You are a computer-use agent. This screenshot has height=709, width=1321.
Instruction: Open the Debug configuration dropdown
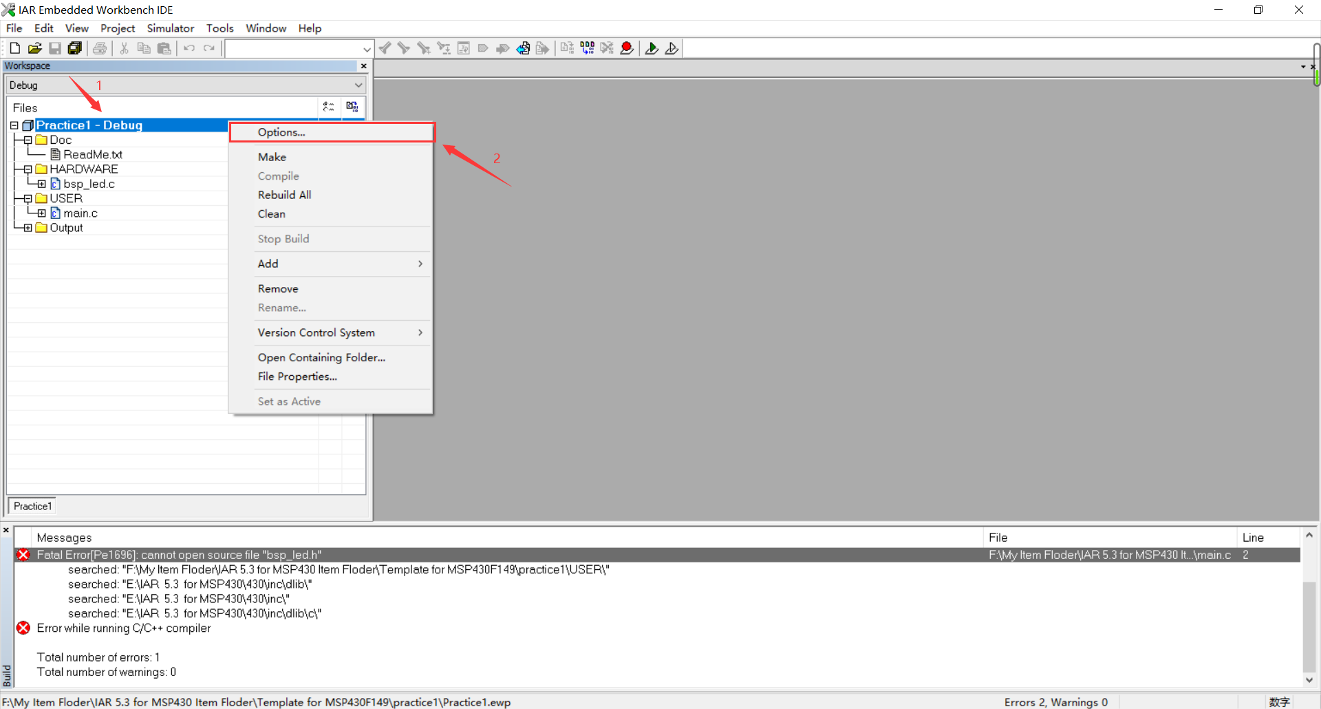pos(358,85)
